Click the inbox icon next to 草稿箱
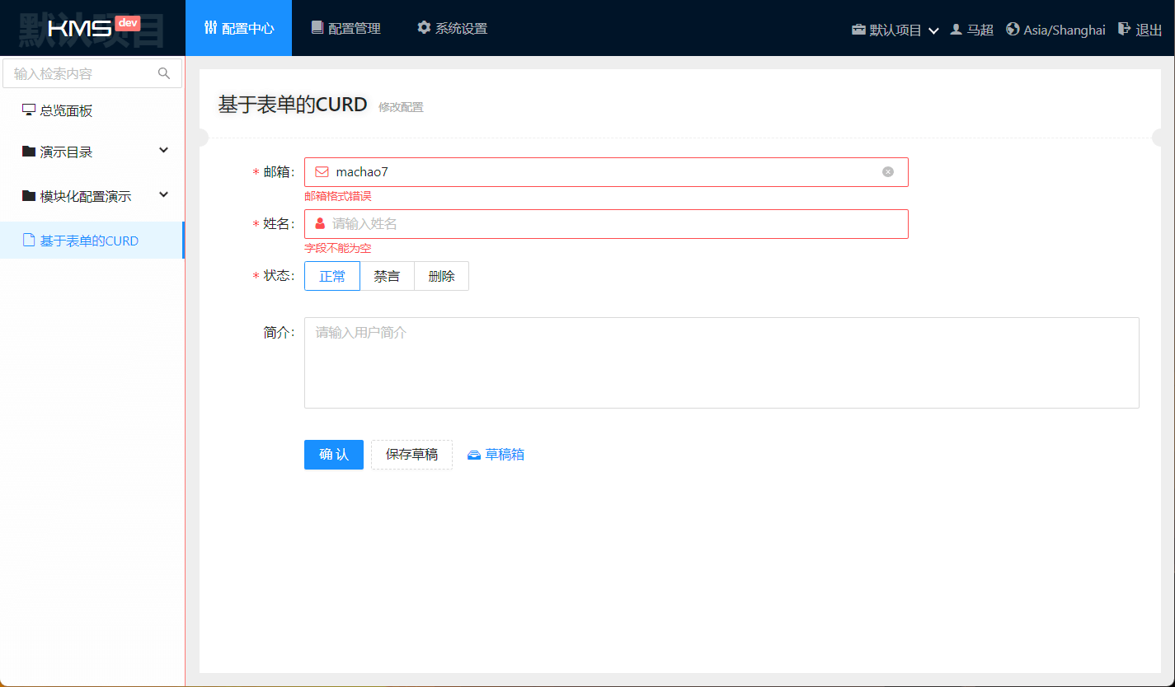Image resolution: width=1175 pixels, height=687 pixels. tap(474, 455)
